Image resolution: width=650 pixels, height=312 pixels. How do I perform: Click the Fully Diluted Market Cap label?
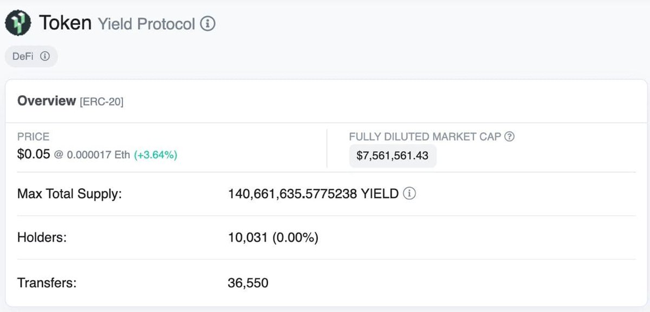pos(425,137)
